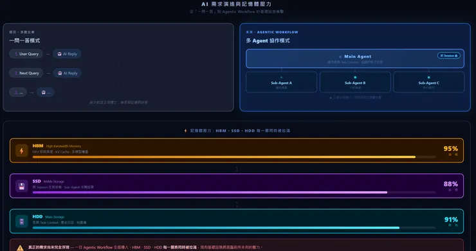Click the High Bandwidth Memory label
The width and height of the screenshot is (476, 251).
64,146
